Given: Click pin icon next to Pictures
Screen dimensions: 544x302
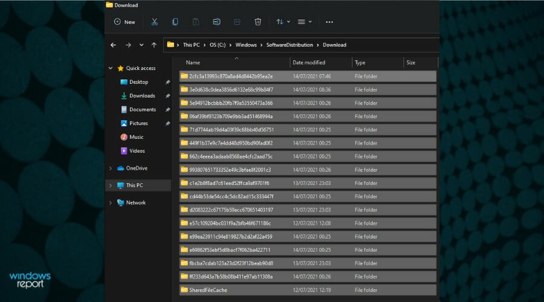Looking at the screenshot, I should click(167, 123).
